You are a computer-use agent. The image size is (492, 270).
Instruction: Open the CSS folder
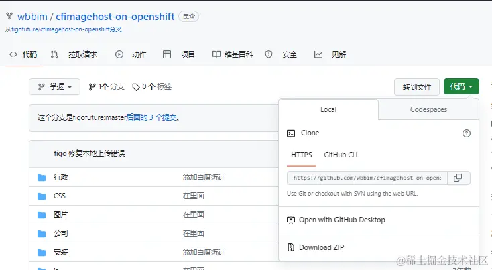[60, 196]
